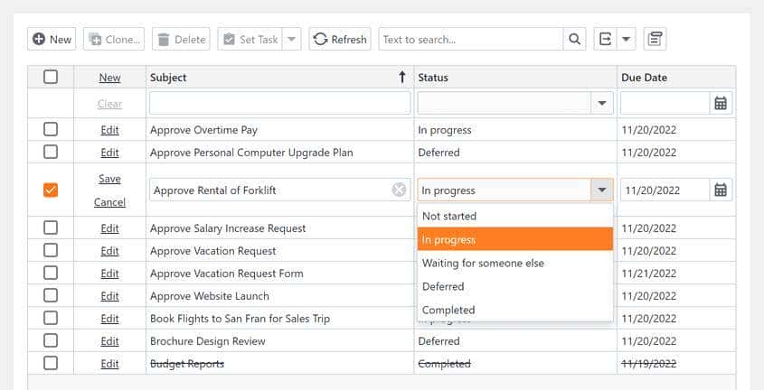
Task: Click the Refresh toolbar button
Action: pyautogui.click(x=340, y=39)
